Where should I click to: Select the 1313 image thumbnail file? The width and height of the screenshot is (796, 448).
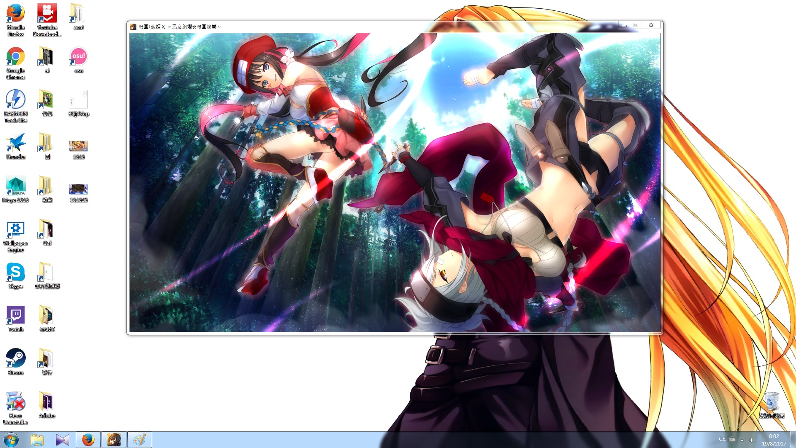point(78,146)
